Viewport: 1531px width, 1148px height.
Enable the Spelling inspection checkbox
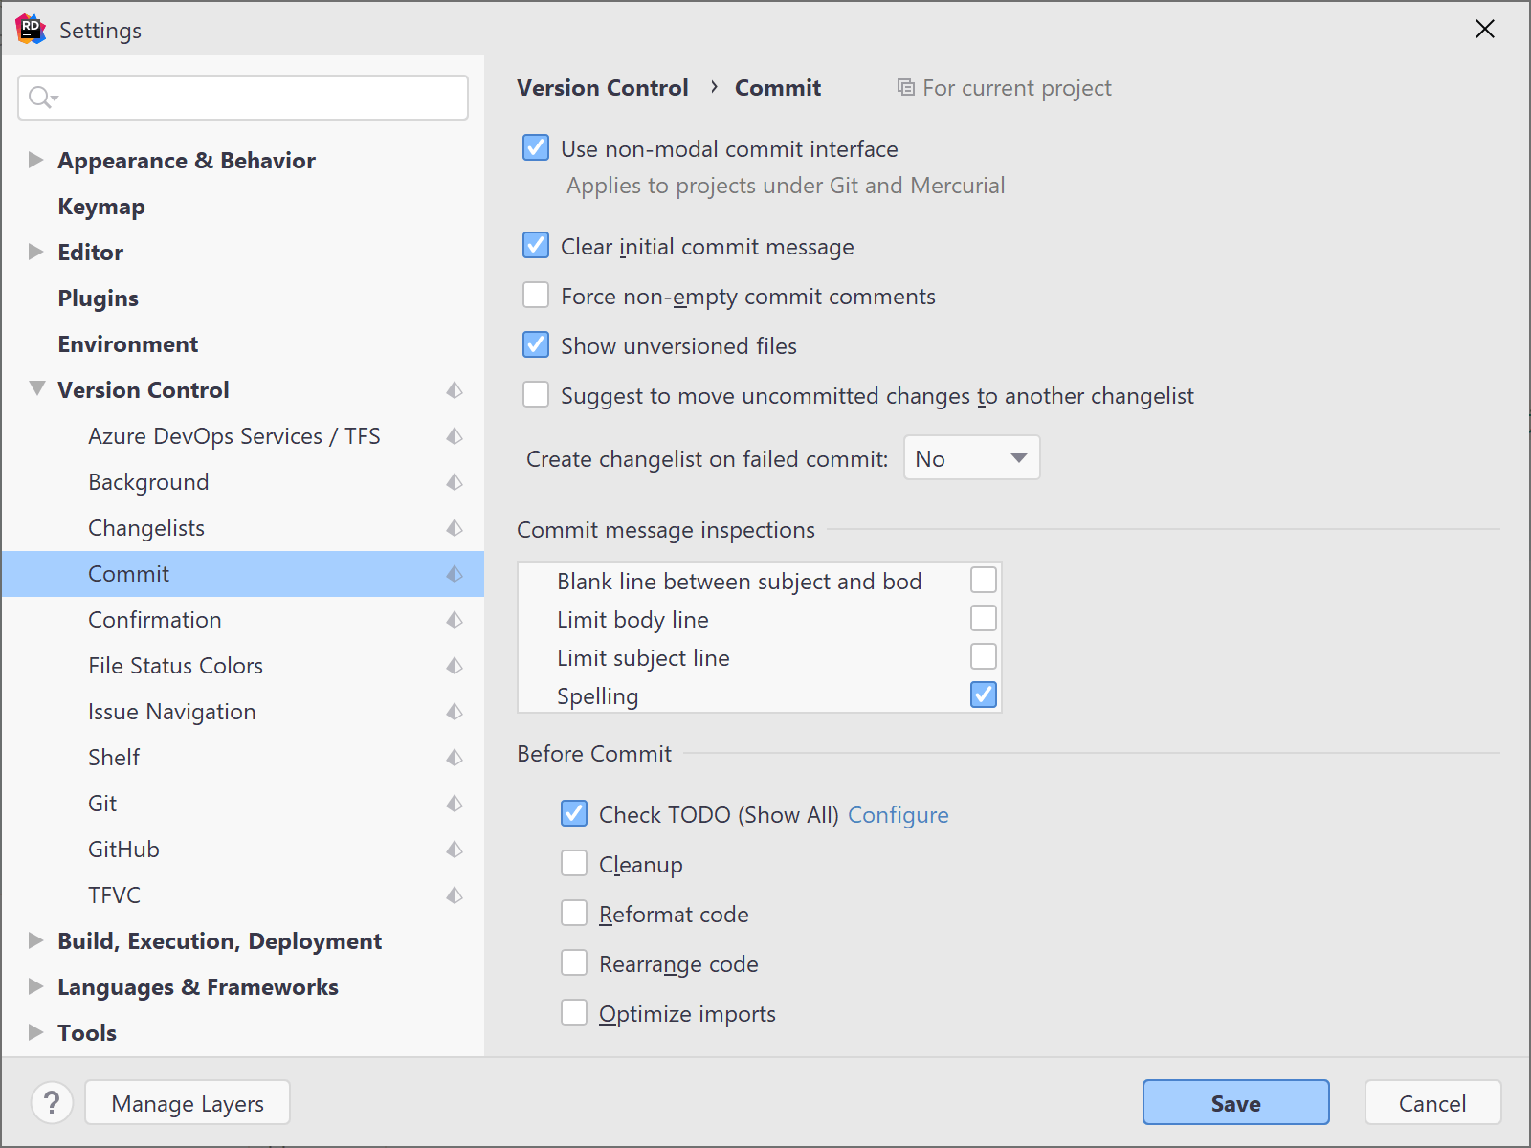click(984, 695)
